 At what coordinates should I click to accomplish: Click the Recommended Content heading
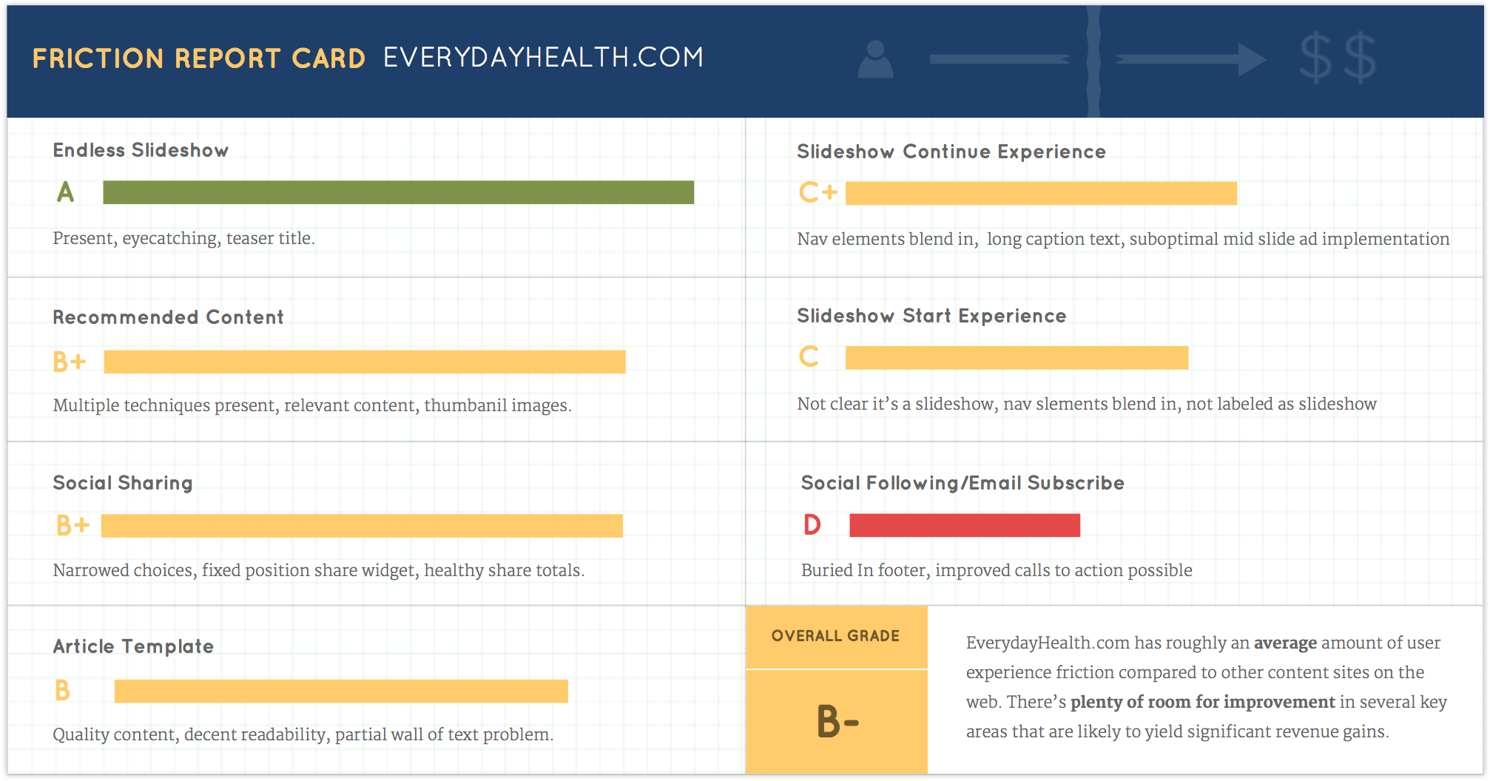[168, 317]
